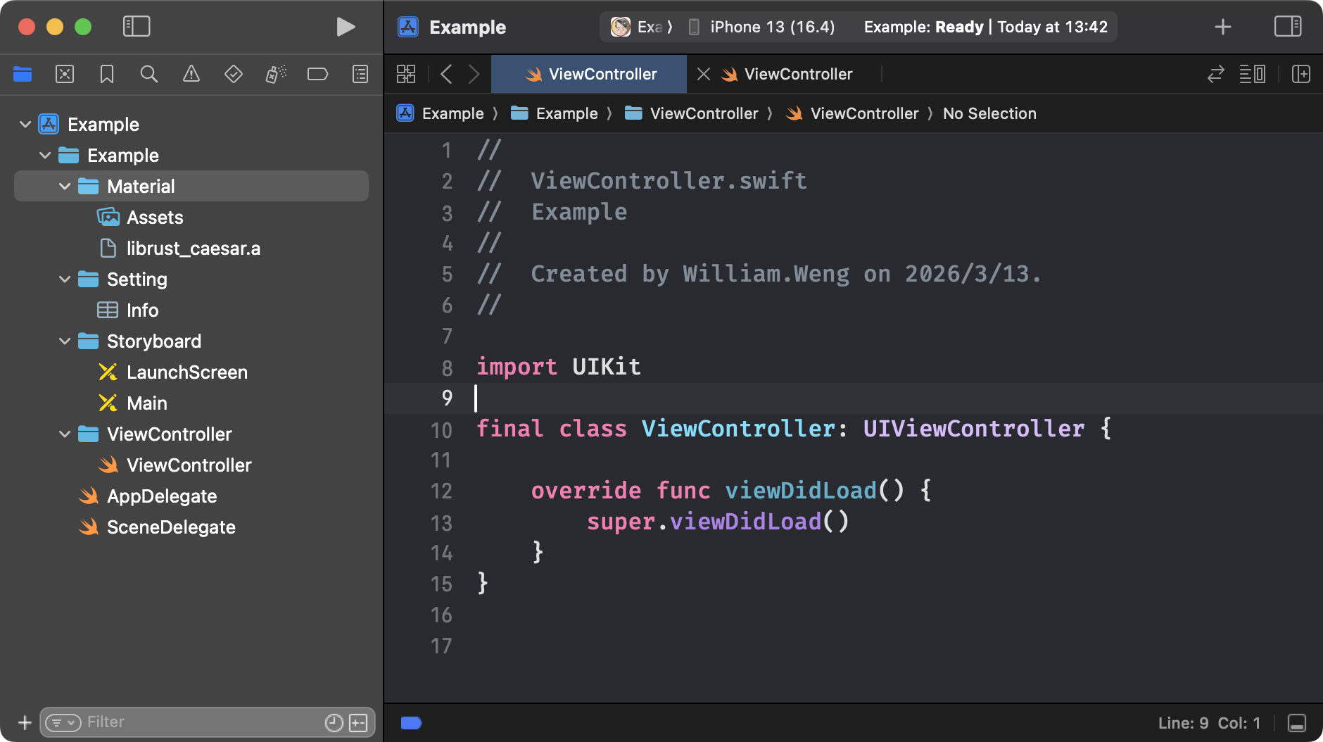1323x742 pixels.
Task: Toggle the bottom debug area
Action: [x=1297, y=723]
